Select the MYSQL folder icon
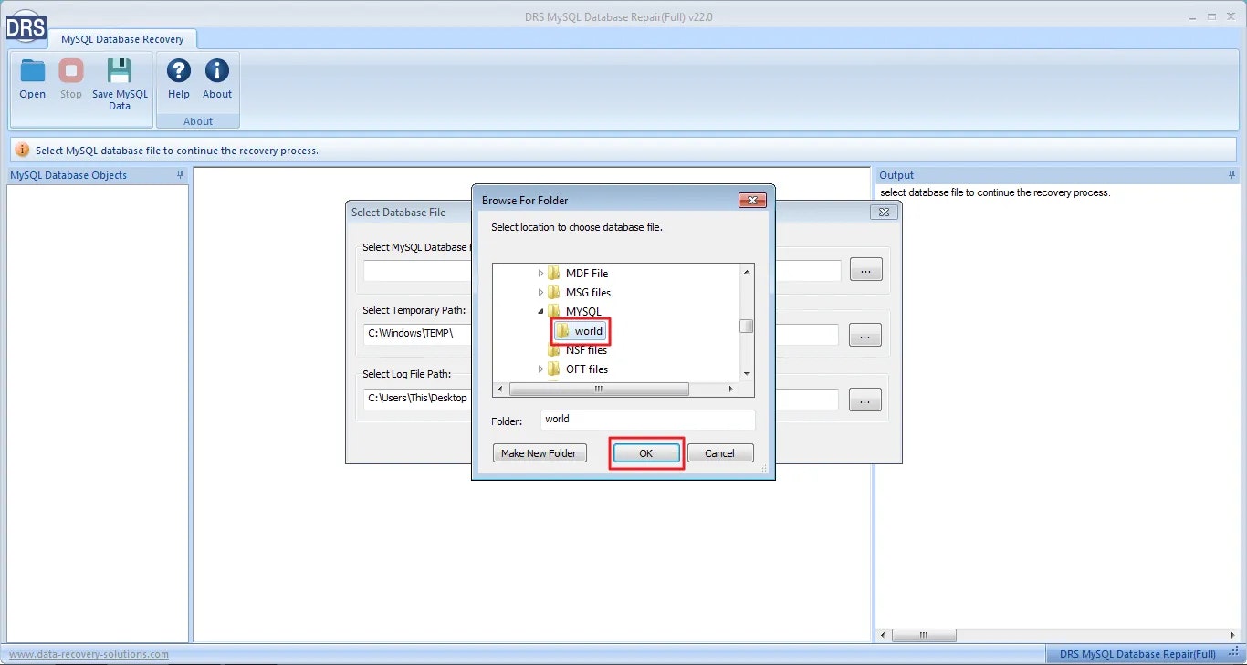The image size is (1247, 665). pos(553,311)
